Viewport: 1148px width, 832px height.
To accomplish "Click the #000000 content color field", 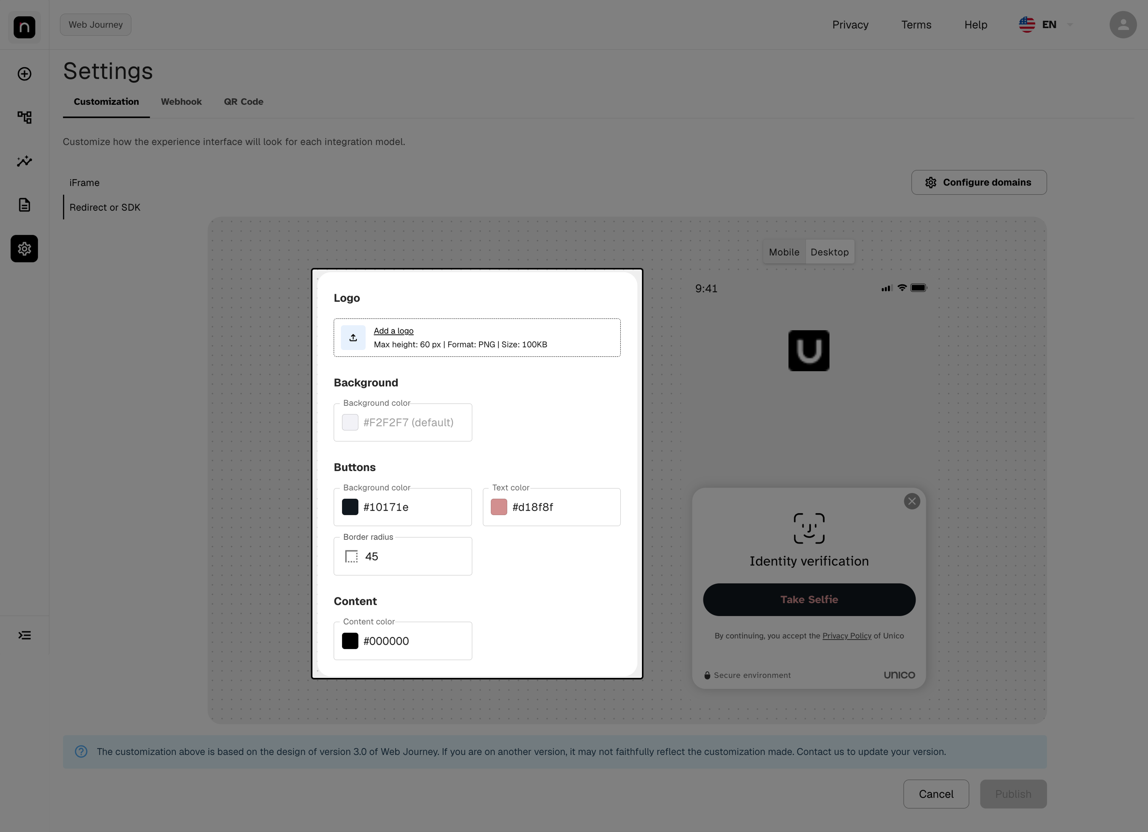I will click(403, 641).
